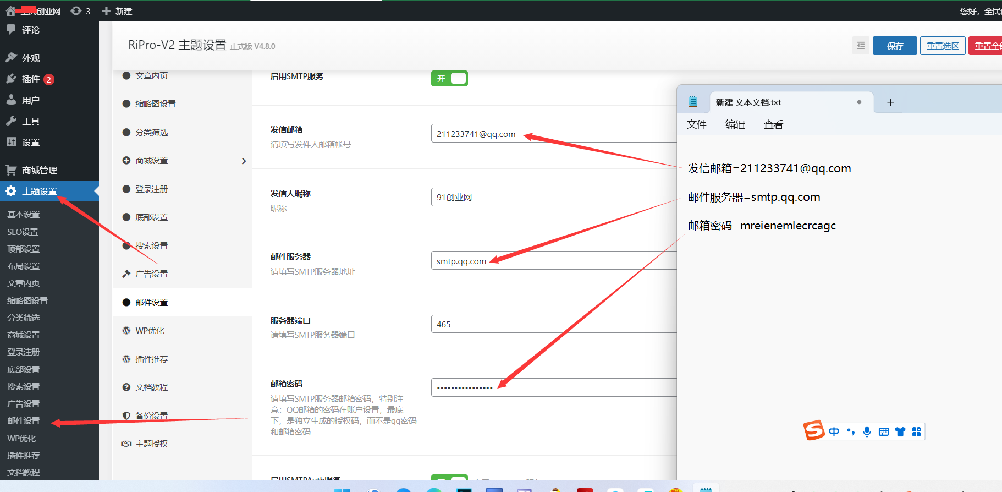
Task: Open 广告设置 in theme settings panel
Action: (151, 274)
